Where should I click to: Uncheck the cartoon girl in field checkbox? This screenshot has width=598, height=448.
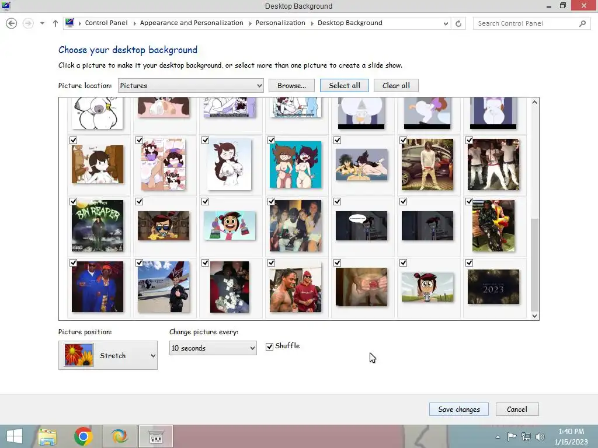(403, 263)
